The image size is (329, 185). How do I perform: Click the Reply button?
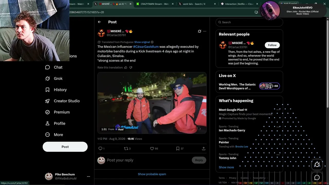(x=199, y=160)
